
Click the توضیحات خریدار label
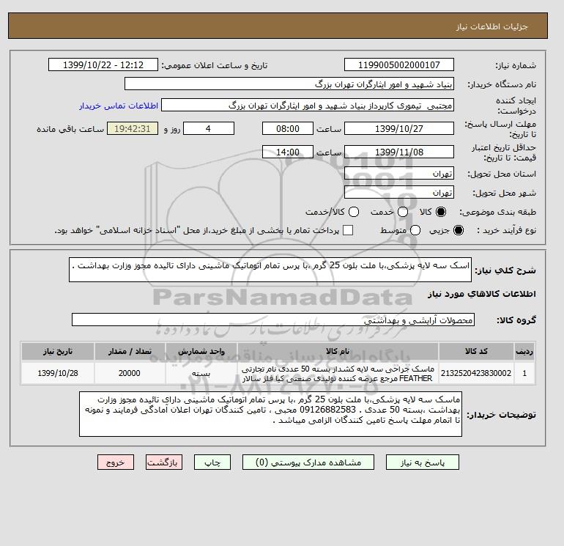(502, 415)
